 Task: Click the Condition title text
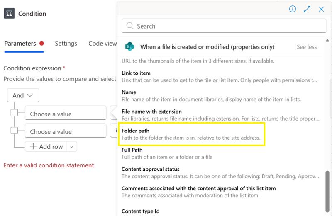point(32,14)
